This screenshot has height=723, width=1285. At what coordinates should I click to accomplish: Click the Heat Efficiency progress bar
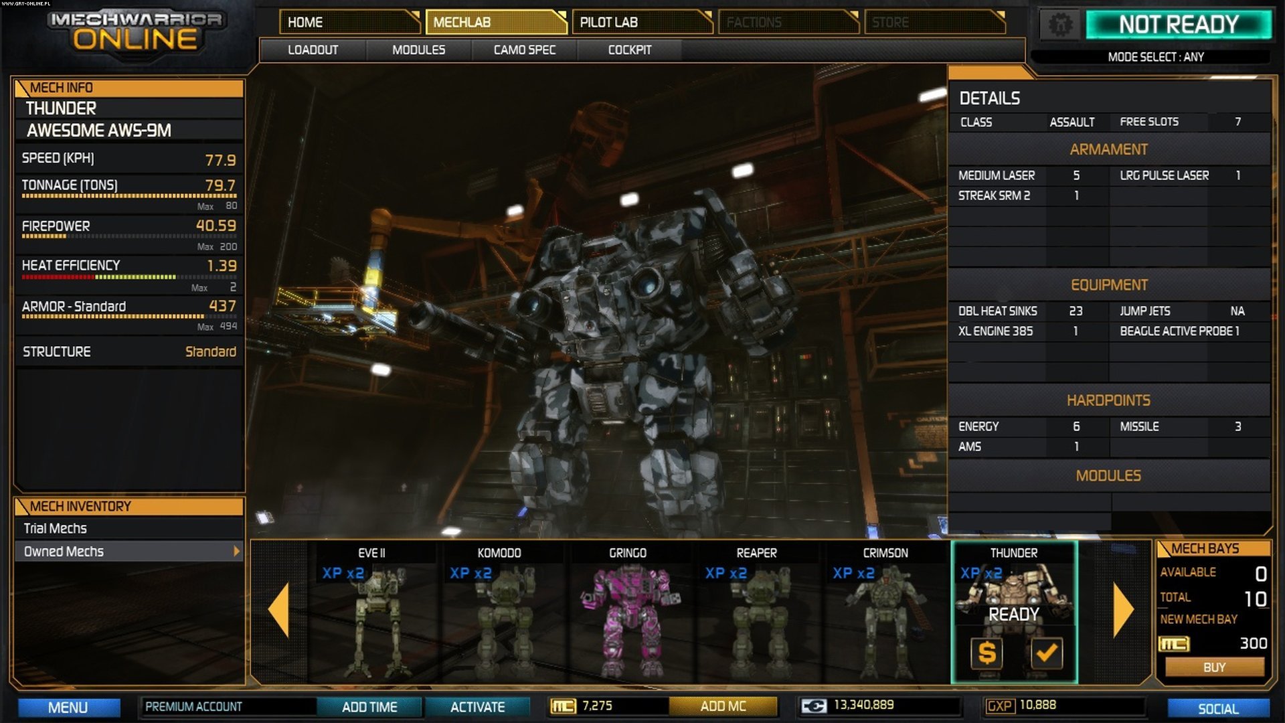pos(129,276)
